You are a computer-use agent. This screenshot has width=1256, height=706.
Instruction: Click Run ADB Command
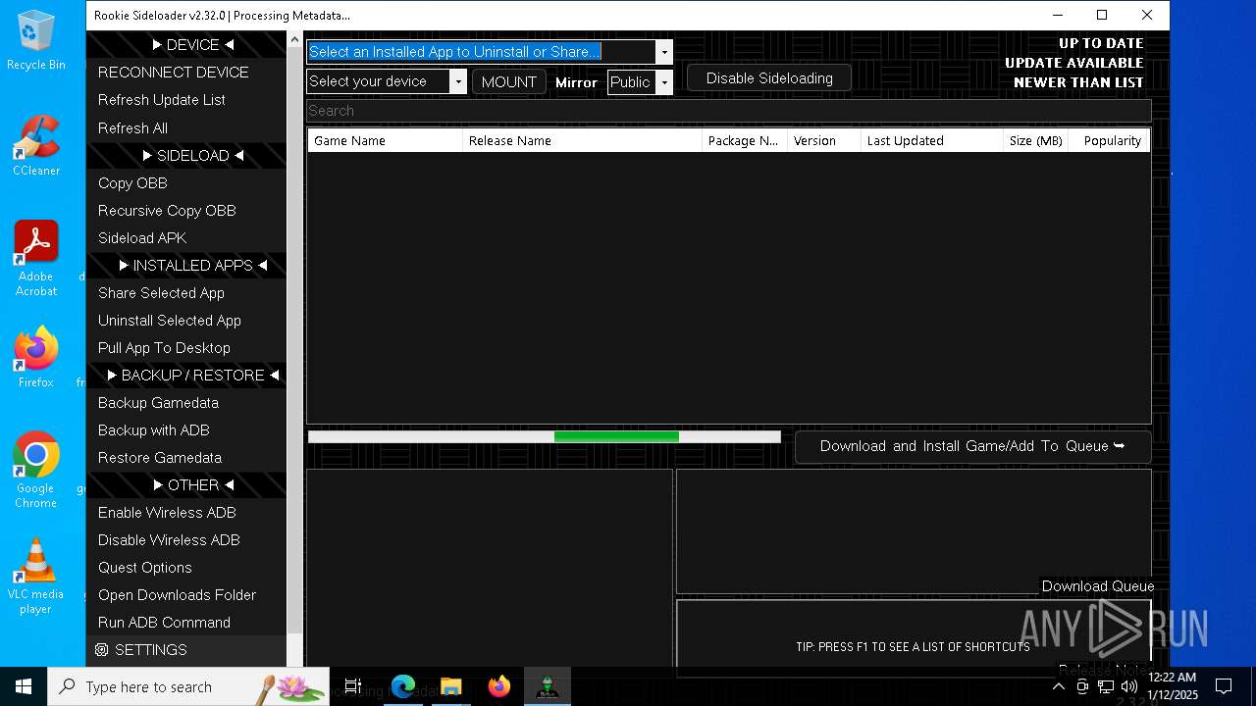(185, 622)
